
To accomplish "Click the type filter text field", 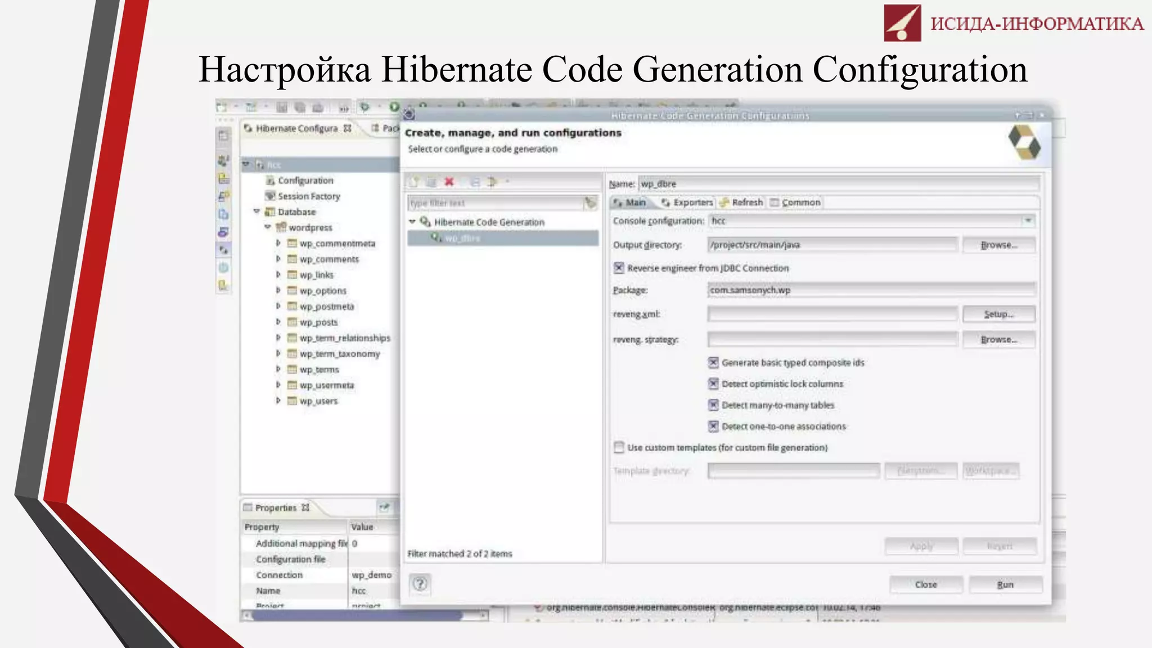I will (x=496, y=202).
